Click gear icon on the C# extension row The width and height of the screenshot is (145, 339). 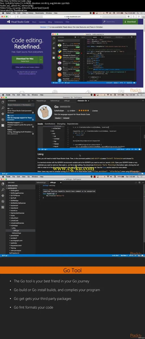[33, 113]
